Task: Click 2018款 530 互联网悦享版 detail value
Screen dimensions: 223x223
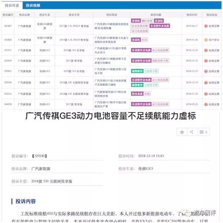Action: pos(52,181)
